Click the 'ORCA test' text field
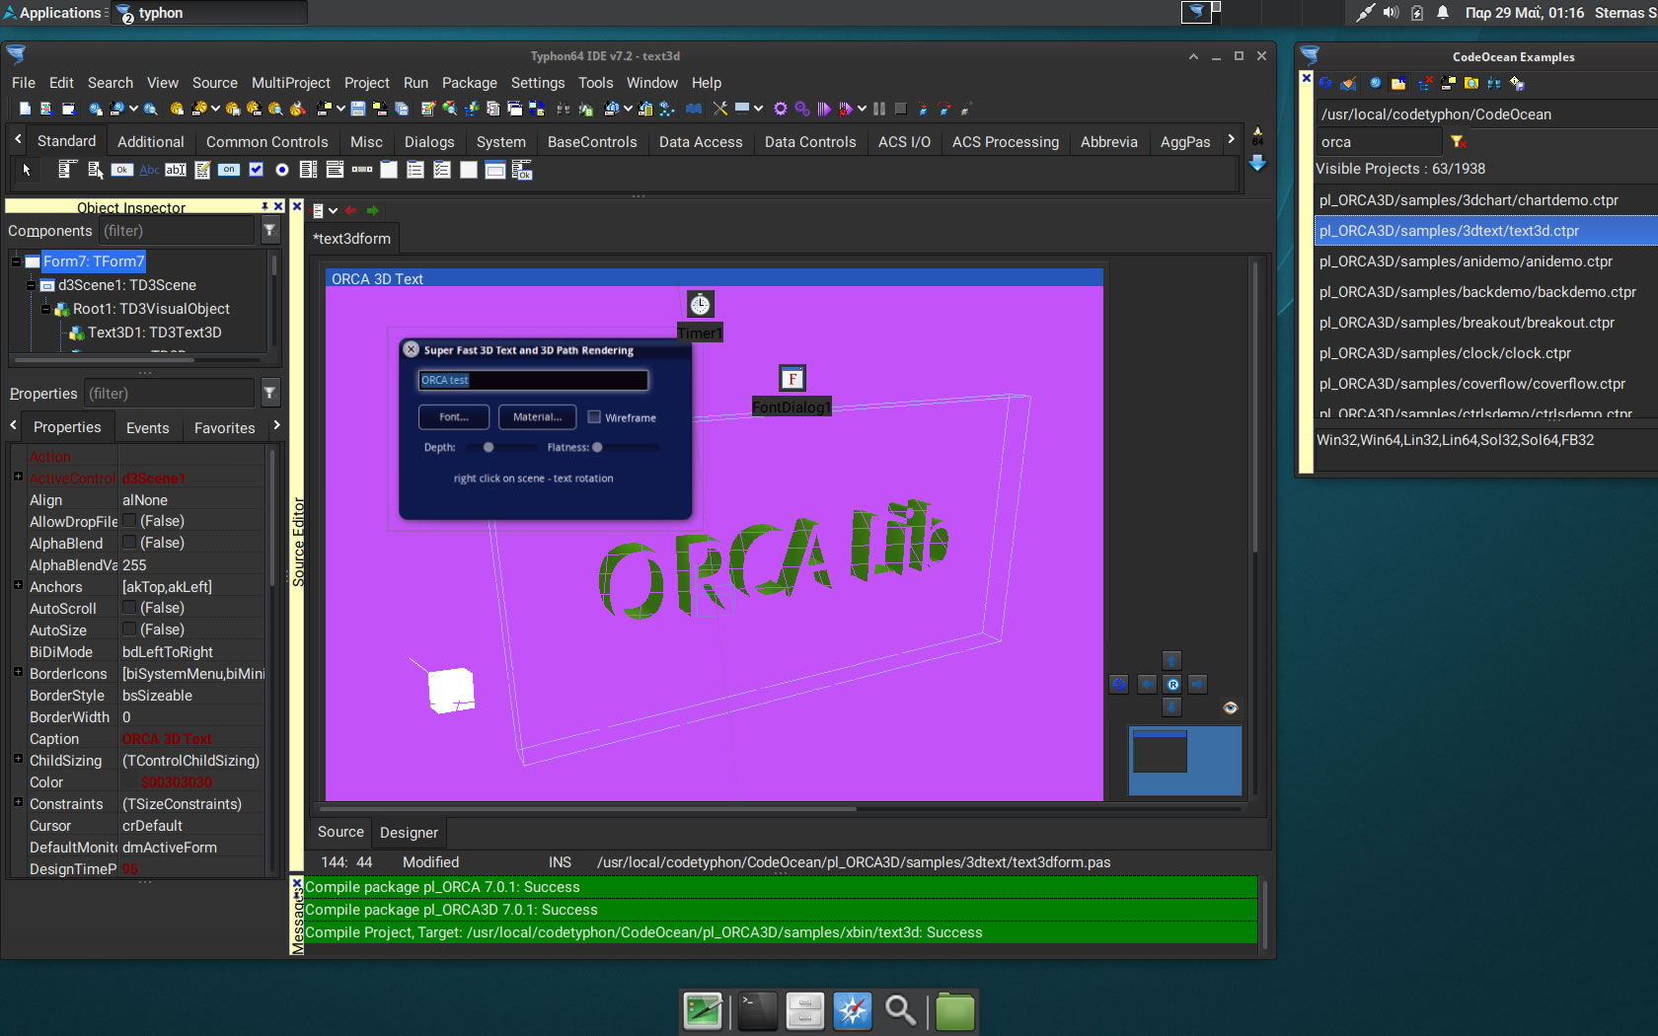Viewport: 1658px width, 1036px height. coord(533,380)
